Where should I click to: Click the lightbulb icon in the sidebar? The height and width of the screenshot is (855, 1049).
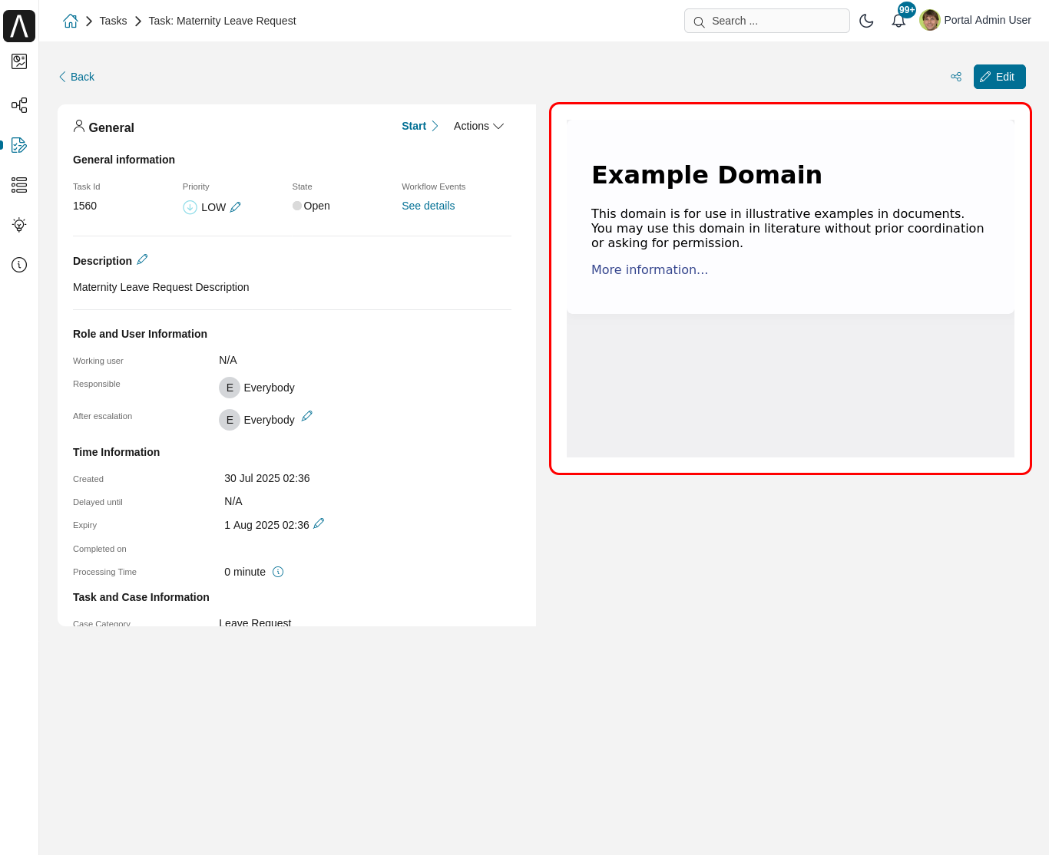coord(19,225)
